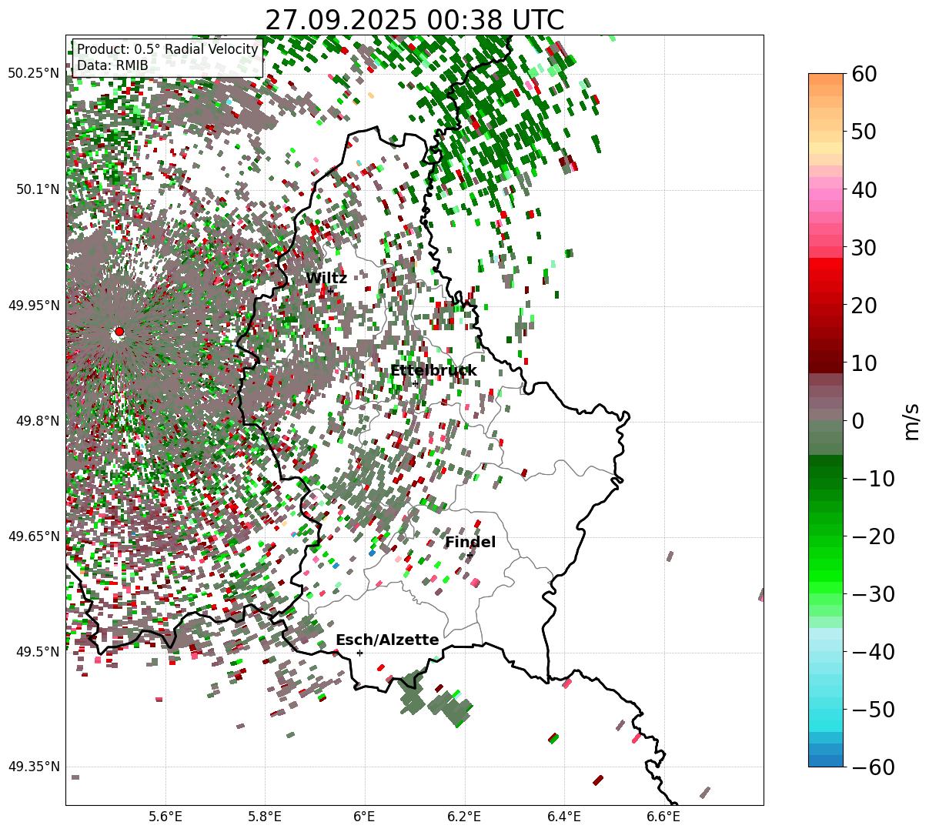Click the colorbar label 50

coord(864,132)
